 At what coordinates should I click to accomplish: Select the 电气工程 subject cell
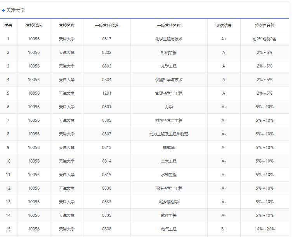(169, 229)
